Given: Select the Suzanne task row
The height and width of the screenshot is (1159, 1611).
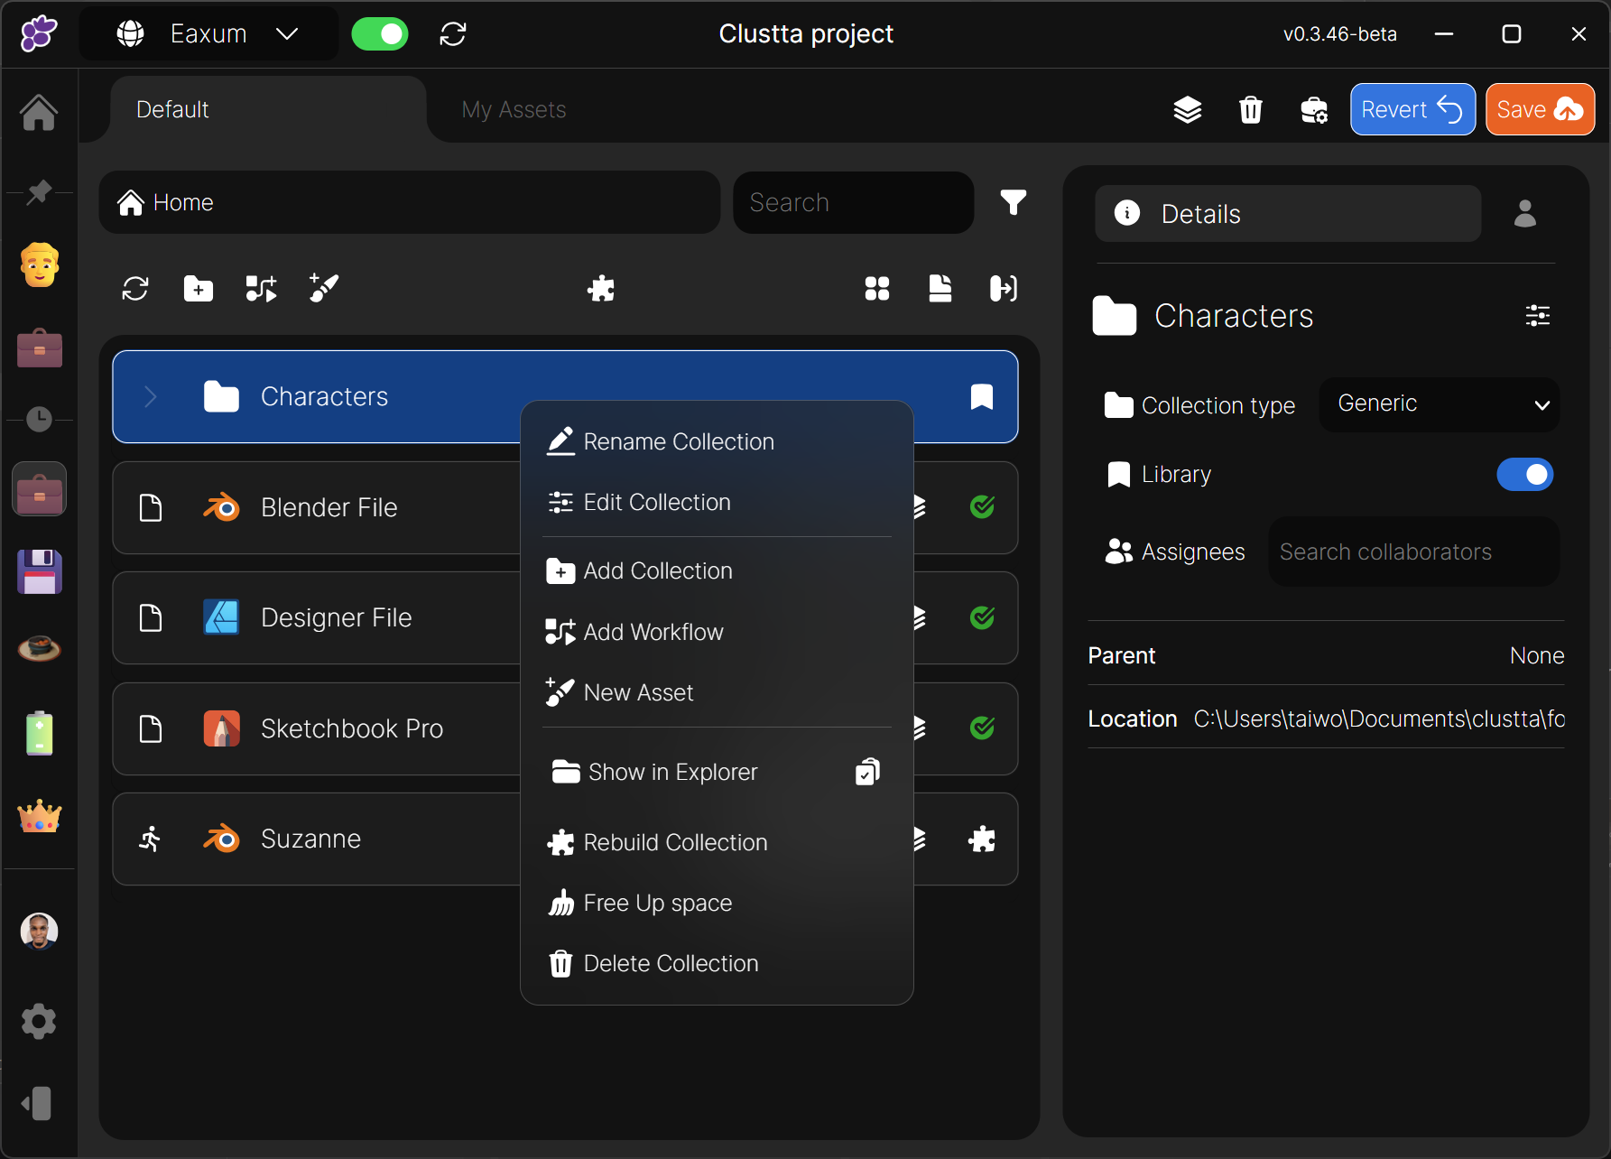Looking at the screenshot, I should pos(565,839).
